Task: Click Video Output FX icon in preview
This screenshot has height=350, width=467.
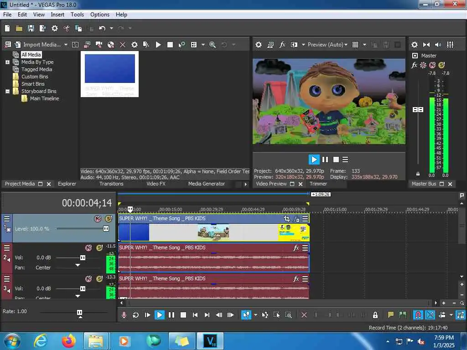Action: 282,45
